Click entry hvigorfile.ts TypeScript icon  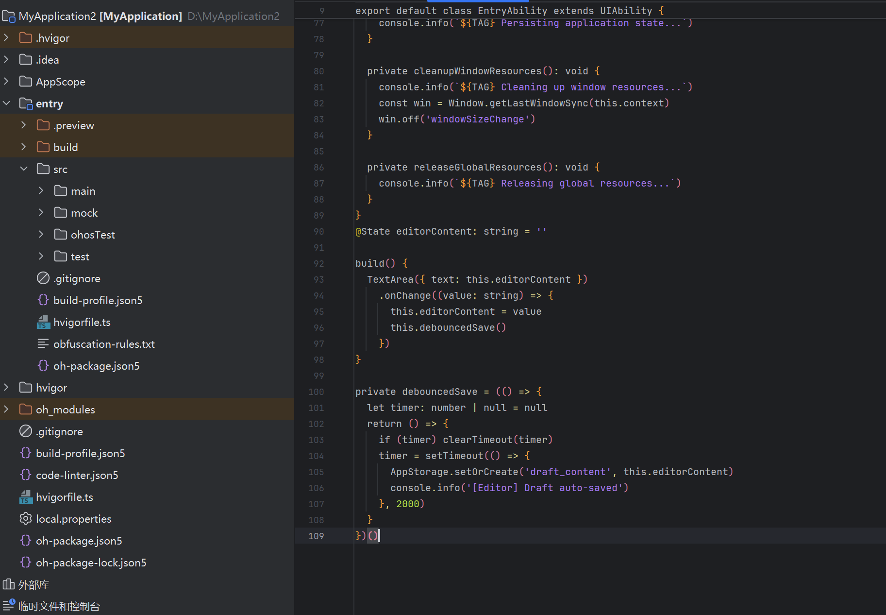point(43,322)
